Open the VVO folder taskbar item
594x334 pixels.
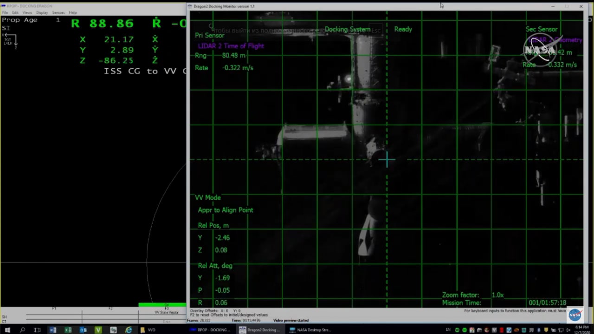(148, 330)
